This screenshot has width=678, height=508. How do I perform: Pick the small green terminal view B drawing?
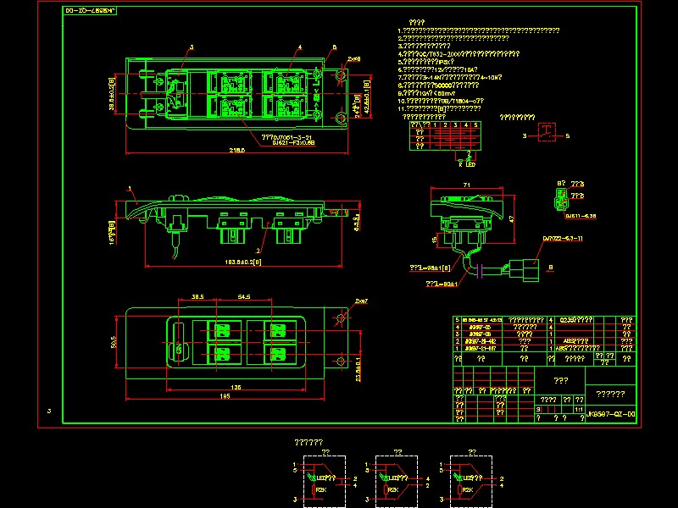pos(561,199)
